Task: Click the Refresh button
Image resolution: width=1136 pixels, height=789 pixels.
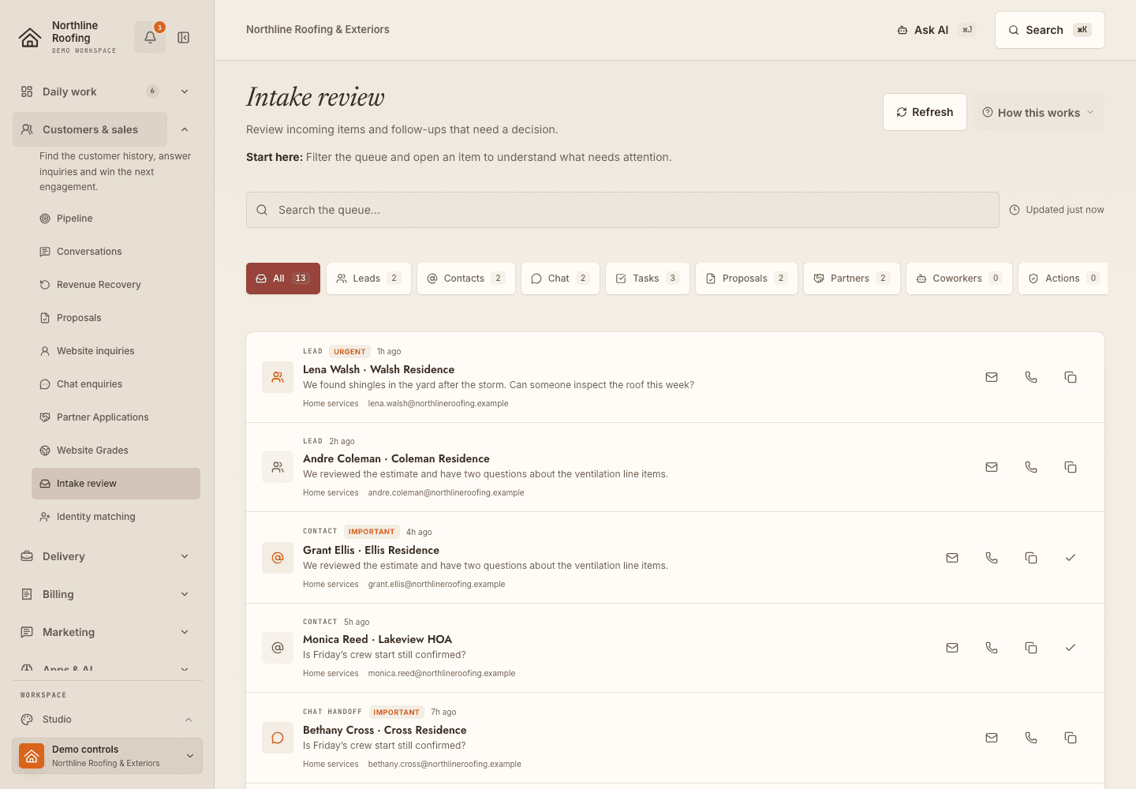Action: click(925, 112)
